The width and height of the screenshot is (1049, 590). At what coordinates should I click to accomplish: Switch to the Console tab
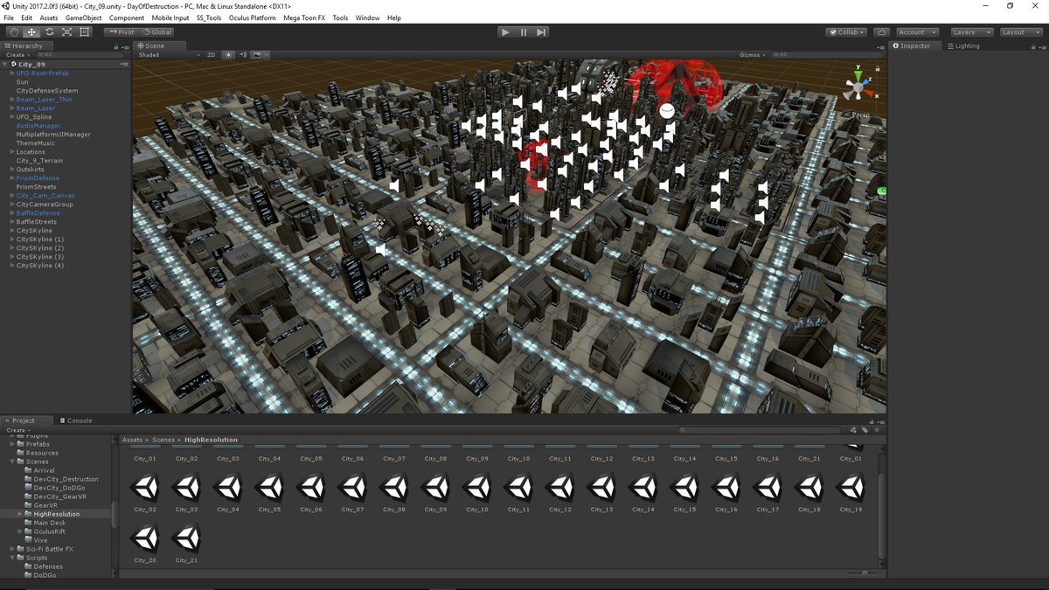75,420
